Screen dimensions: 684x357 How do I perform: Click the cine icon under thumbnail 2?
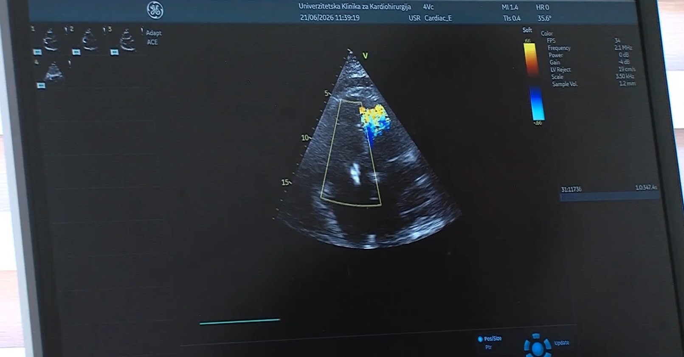pos(76,52)
